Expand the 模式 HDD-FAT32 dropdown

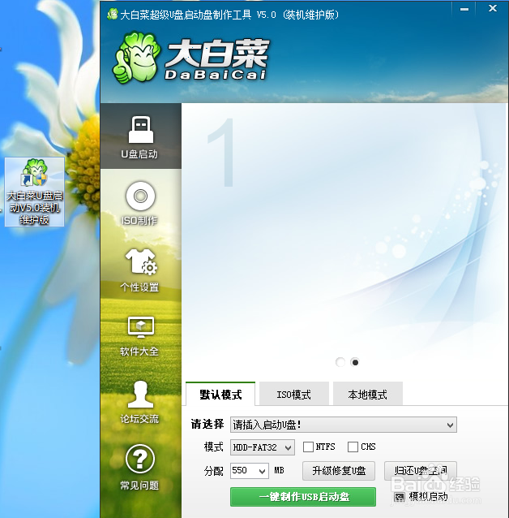pyautogui.click(x=263, y=447)
